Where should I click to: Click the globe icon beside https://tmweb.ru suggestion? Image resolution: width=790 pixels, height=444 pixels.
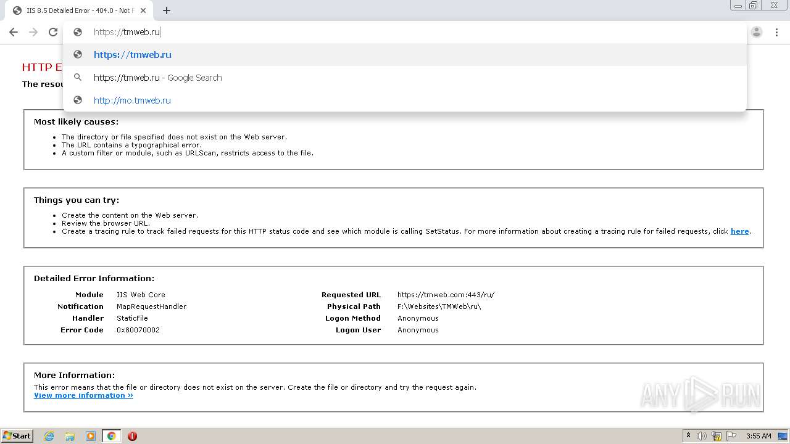click(x=78, y=55)
